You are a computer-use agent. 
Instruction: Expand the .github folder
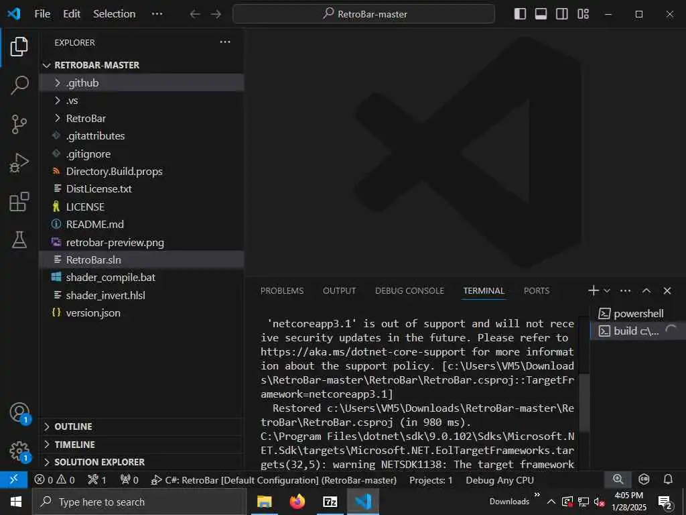pos(141,82)
